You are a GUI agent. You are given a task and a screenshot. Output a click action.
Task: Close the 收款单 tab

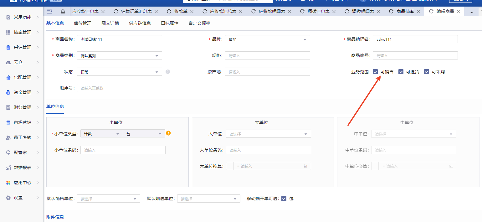click(192, 12)
